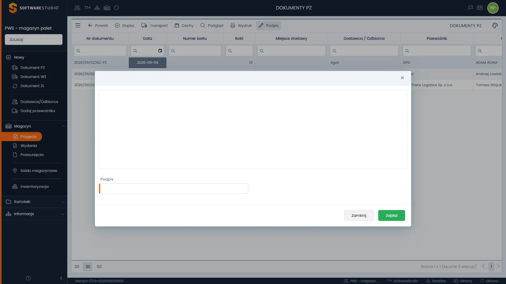Click the 2026-09-04 date cell
506x284 pixels.
[x=147, y=62]
